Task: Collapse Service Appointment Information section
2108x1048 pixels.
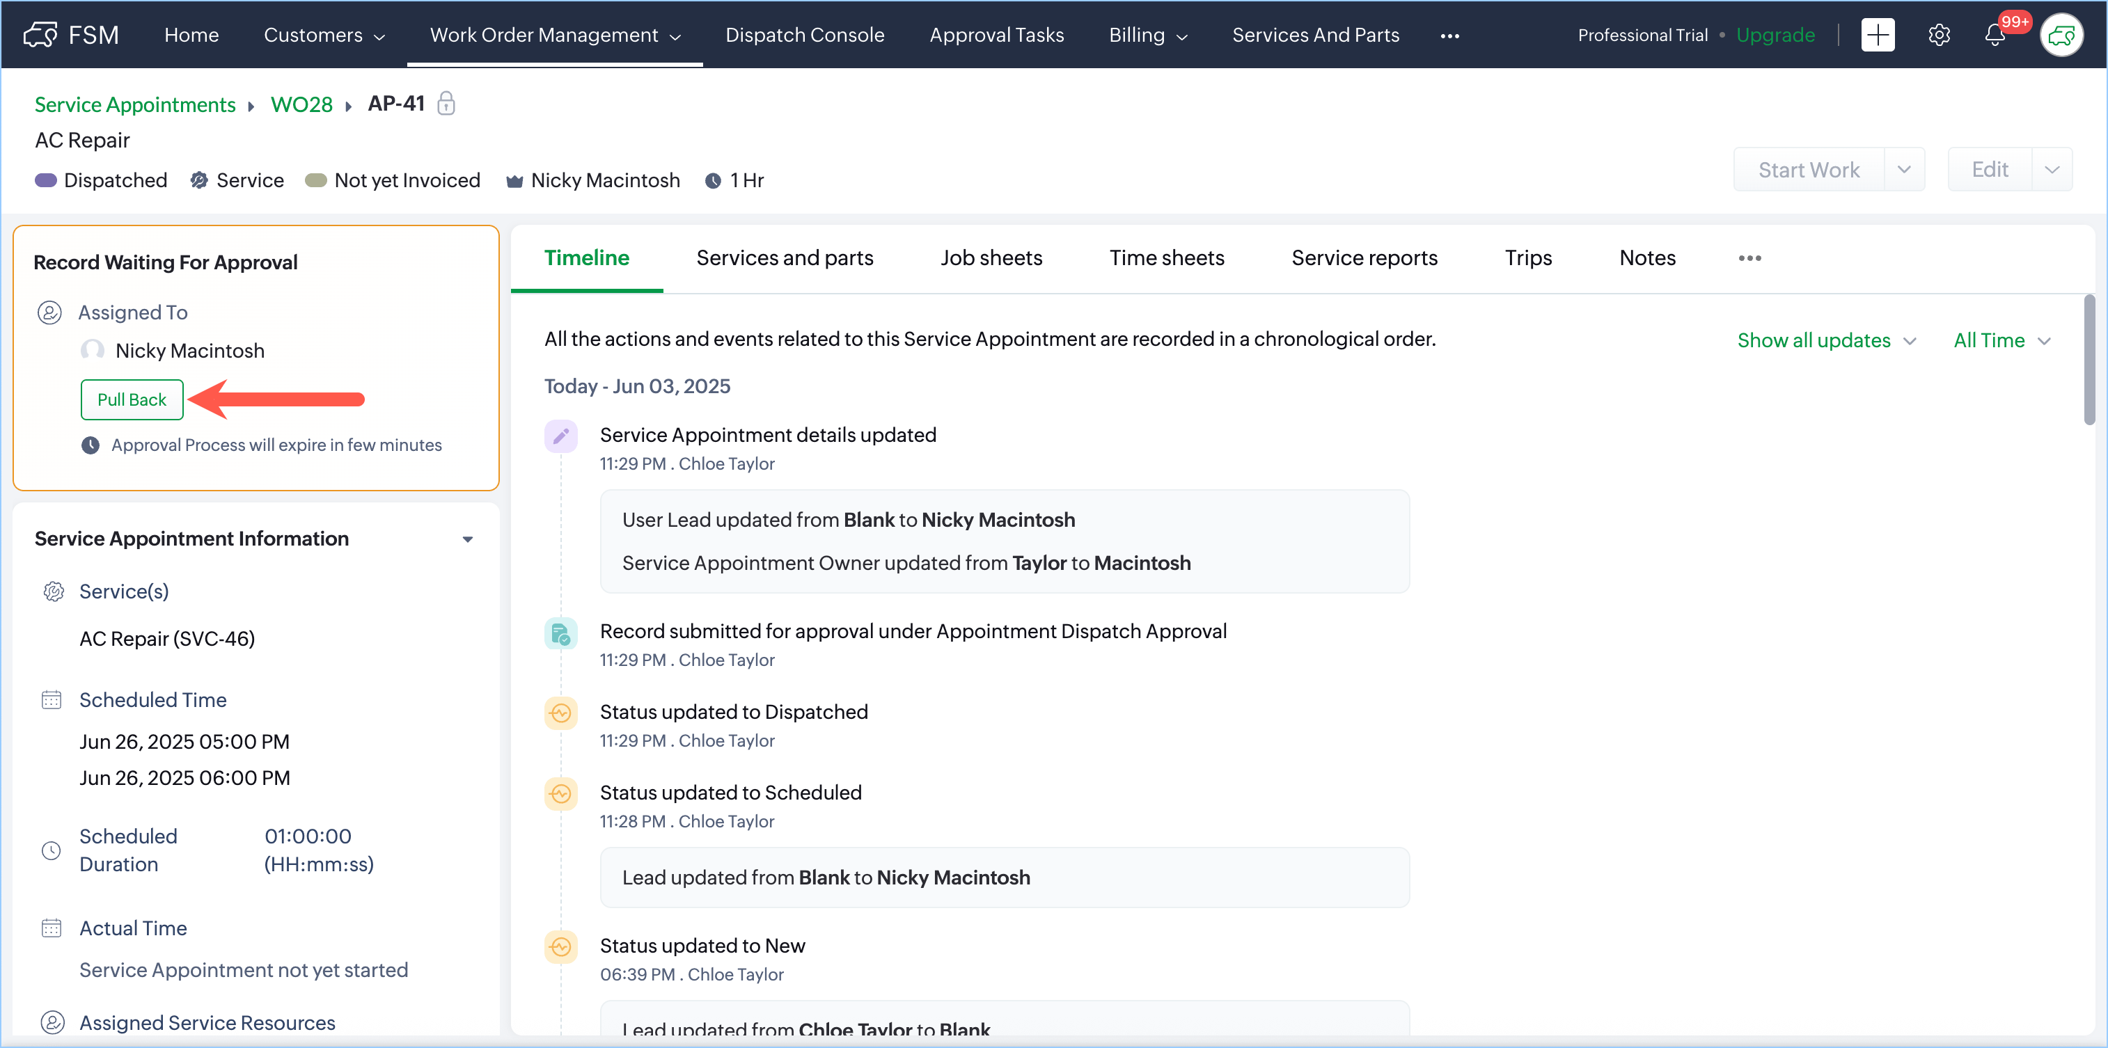Action: click(467, 539)
